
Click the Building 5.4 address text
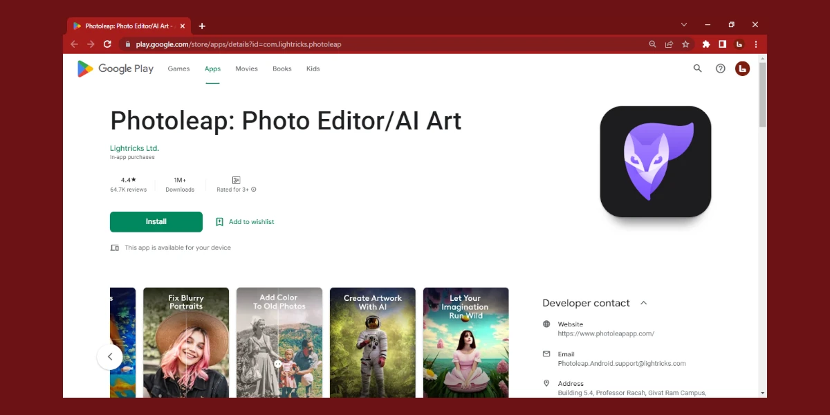tap(632, 393)
